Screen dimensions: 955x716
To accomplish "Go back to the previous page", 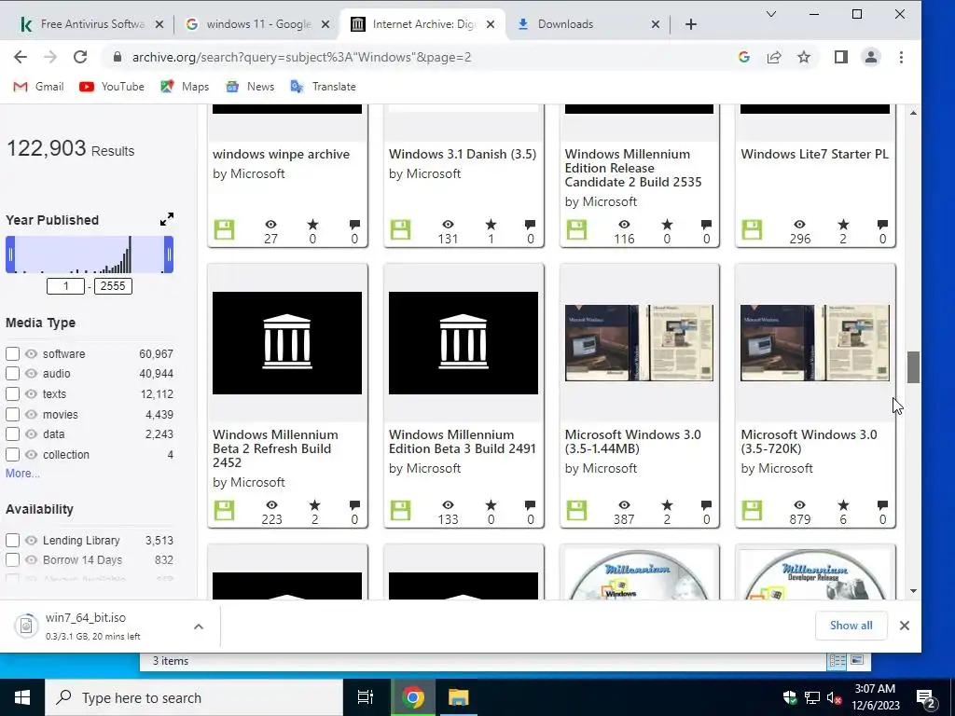I will (x=21, y=57).
